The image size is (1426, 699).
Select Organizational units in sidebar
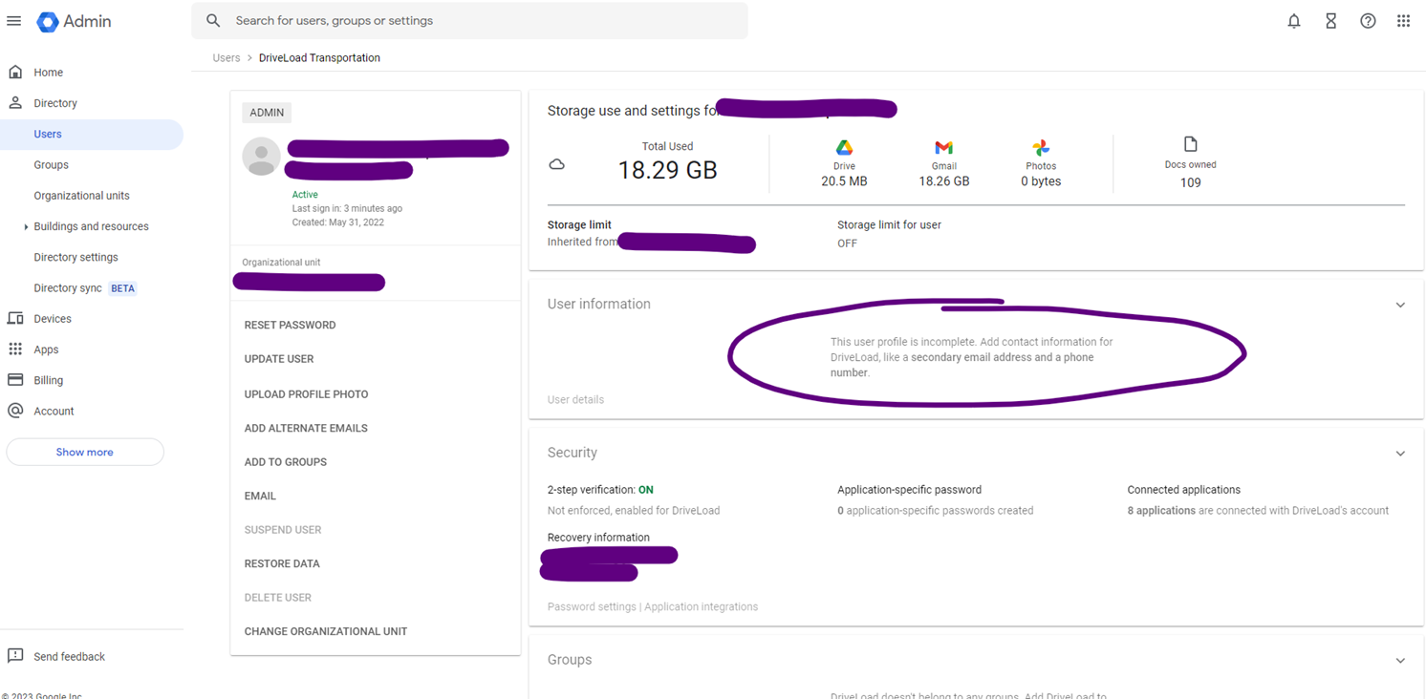(x=81, y=196)
